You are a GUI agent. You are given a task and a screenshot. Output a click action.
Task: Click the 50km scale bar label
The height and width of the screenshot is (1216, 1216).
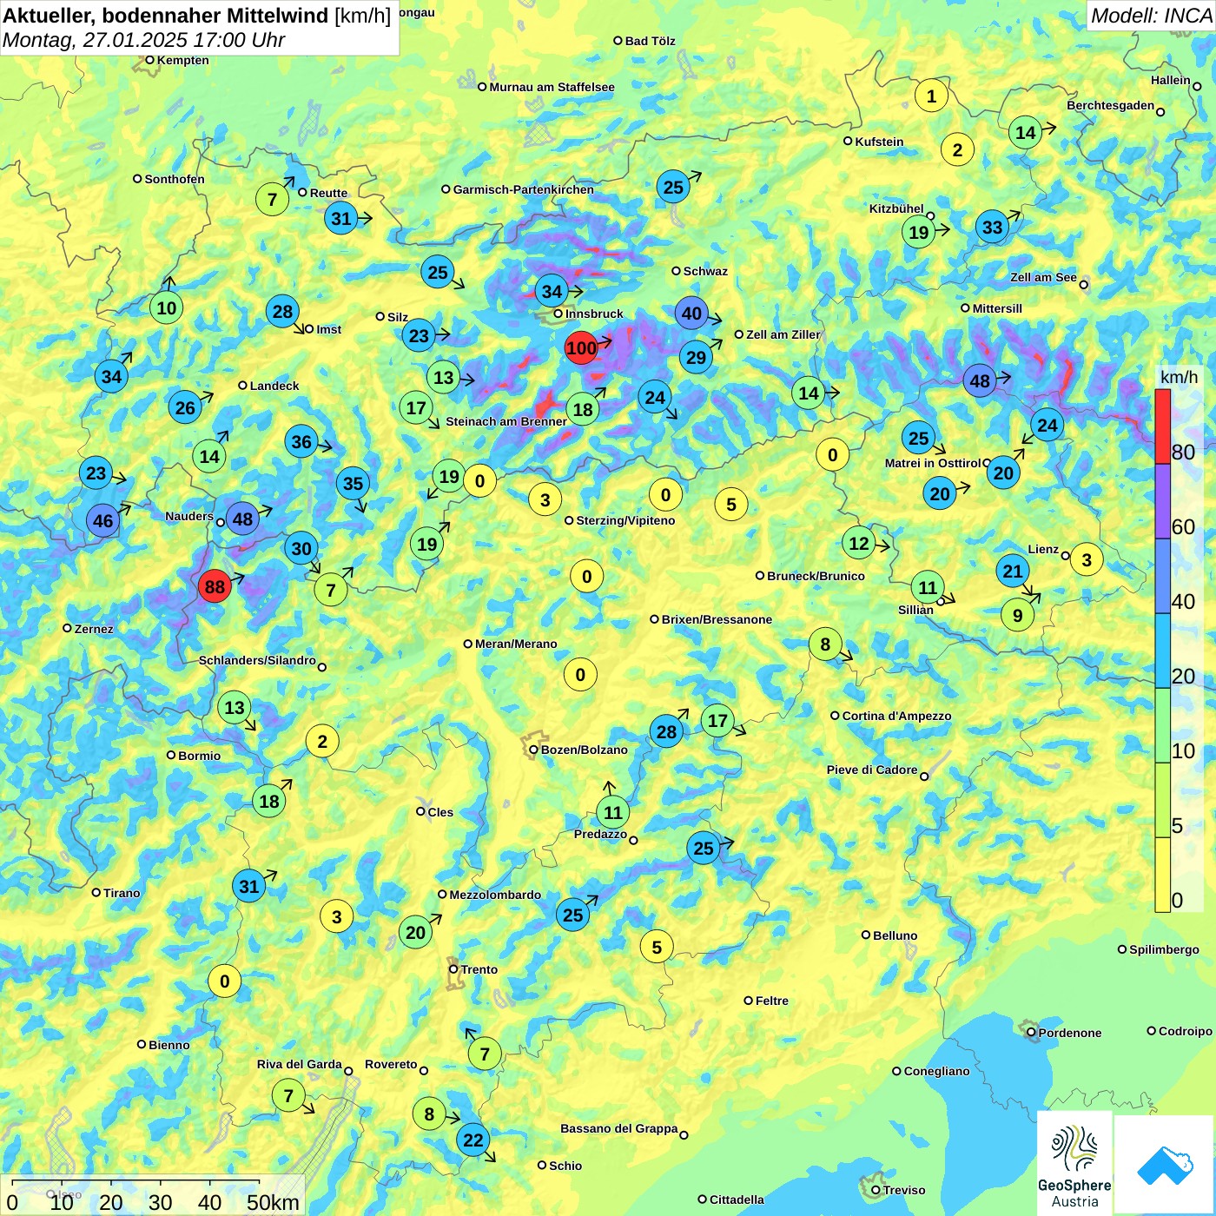(273, 1202)
